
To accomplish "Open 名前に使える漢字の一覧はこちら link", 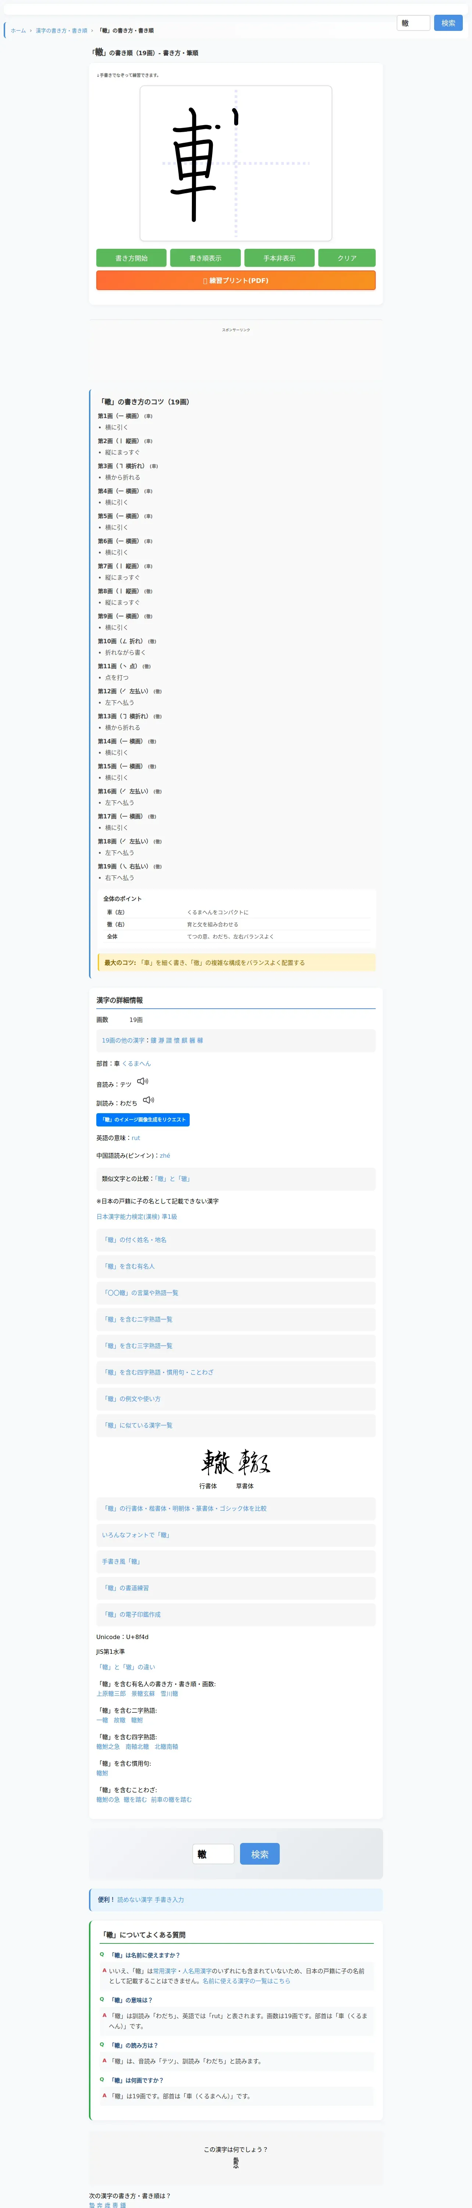I will coord(247,1982).
